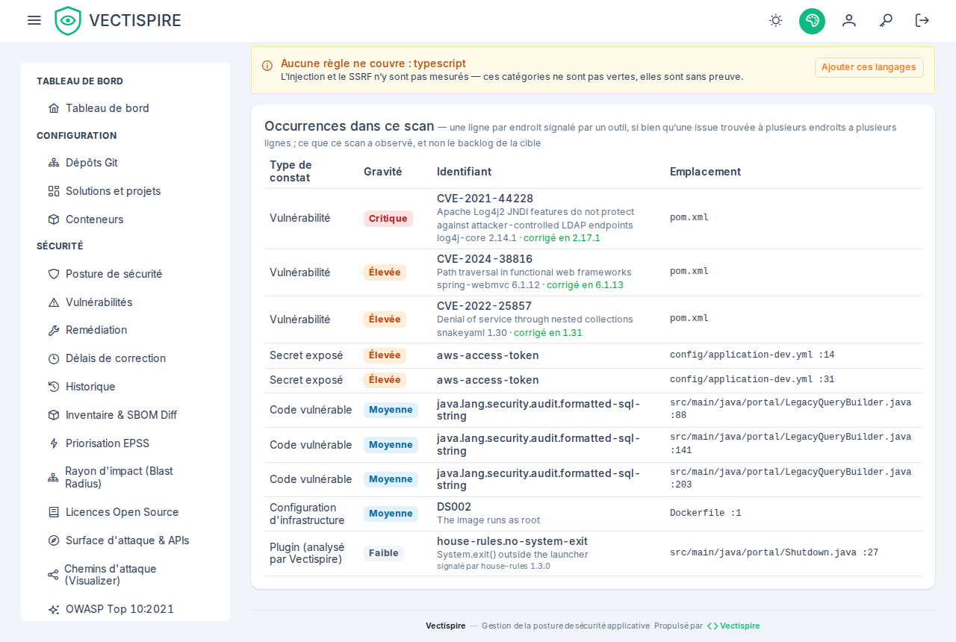Follow the green Vectispire footer link
This screenshot has width=956, height=642.
(x=733, y=626)
